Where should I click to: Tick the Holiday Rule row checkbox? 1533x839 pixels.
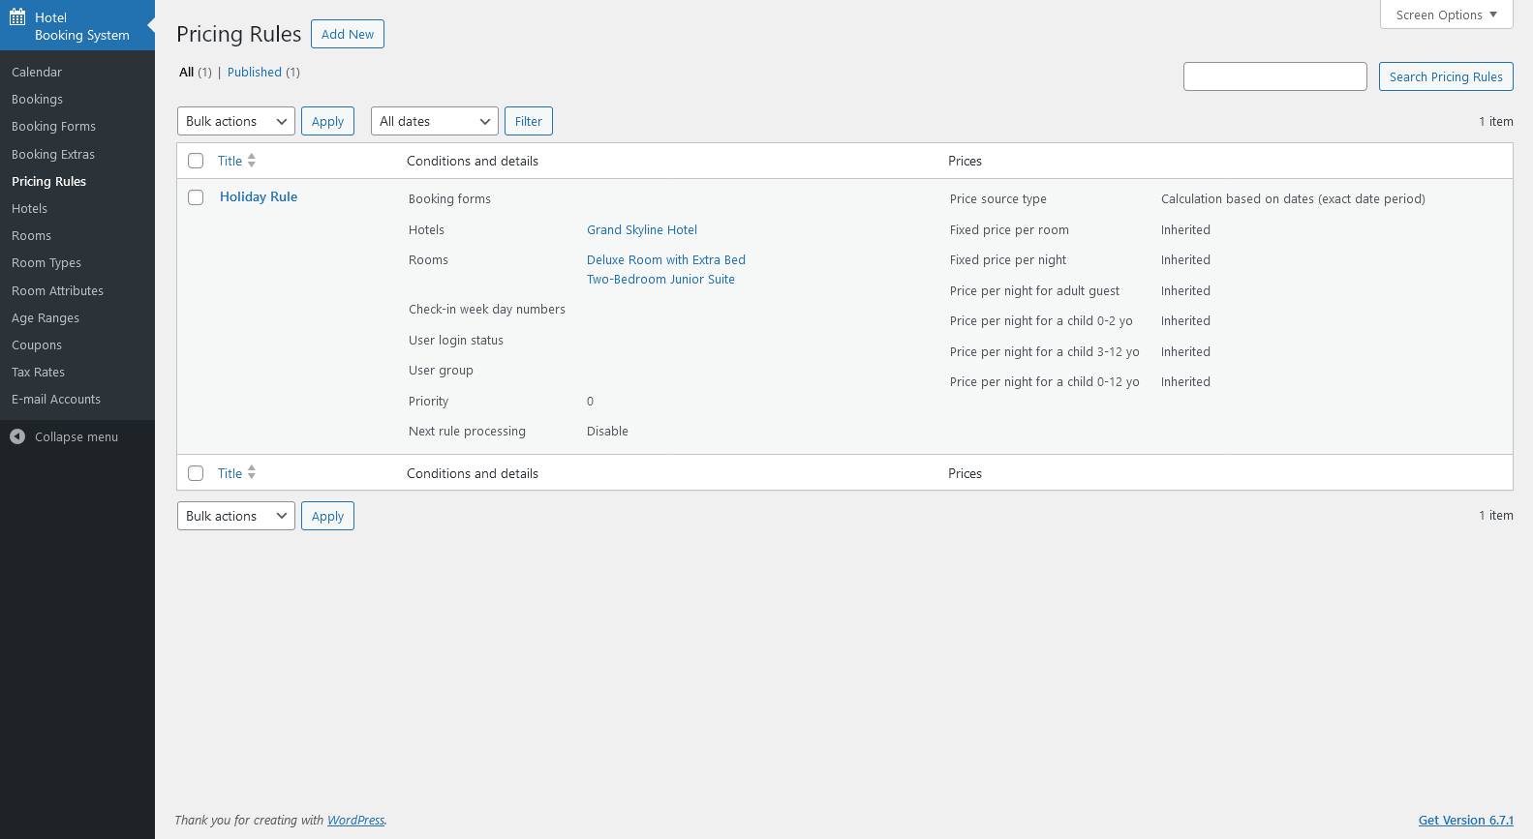pos(196,197)
